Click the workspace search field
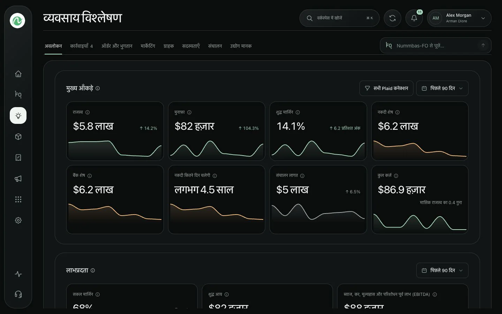Screen dimensions: 502x314 [x=339, y=18]
